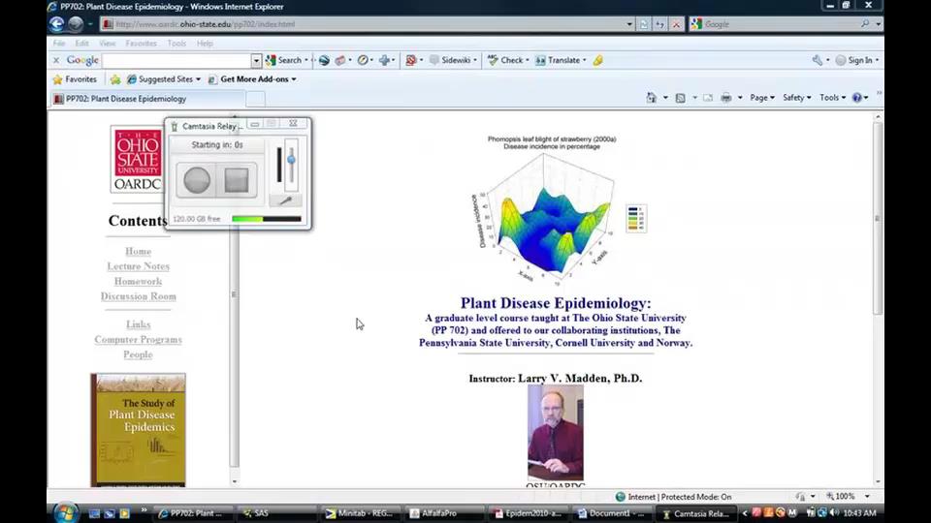Viewport: 931px width, 523px height.
Task: Select the PP702 Plant Disease Epidemiology tab
Action: click(x=147, y=99)
